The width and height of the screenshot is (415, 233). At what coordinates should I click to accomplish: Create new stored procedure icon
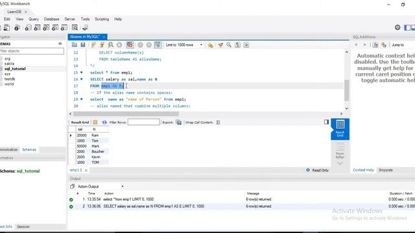55,27
